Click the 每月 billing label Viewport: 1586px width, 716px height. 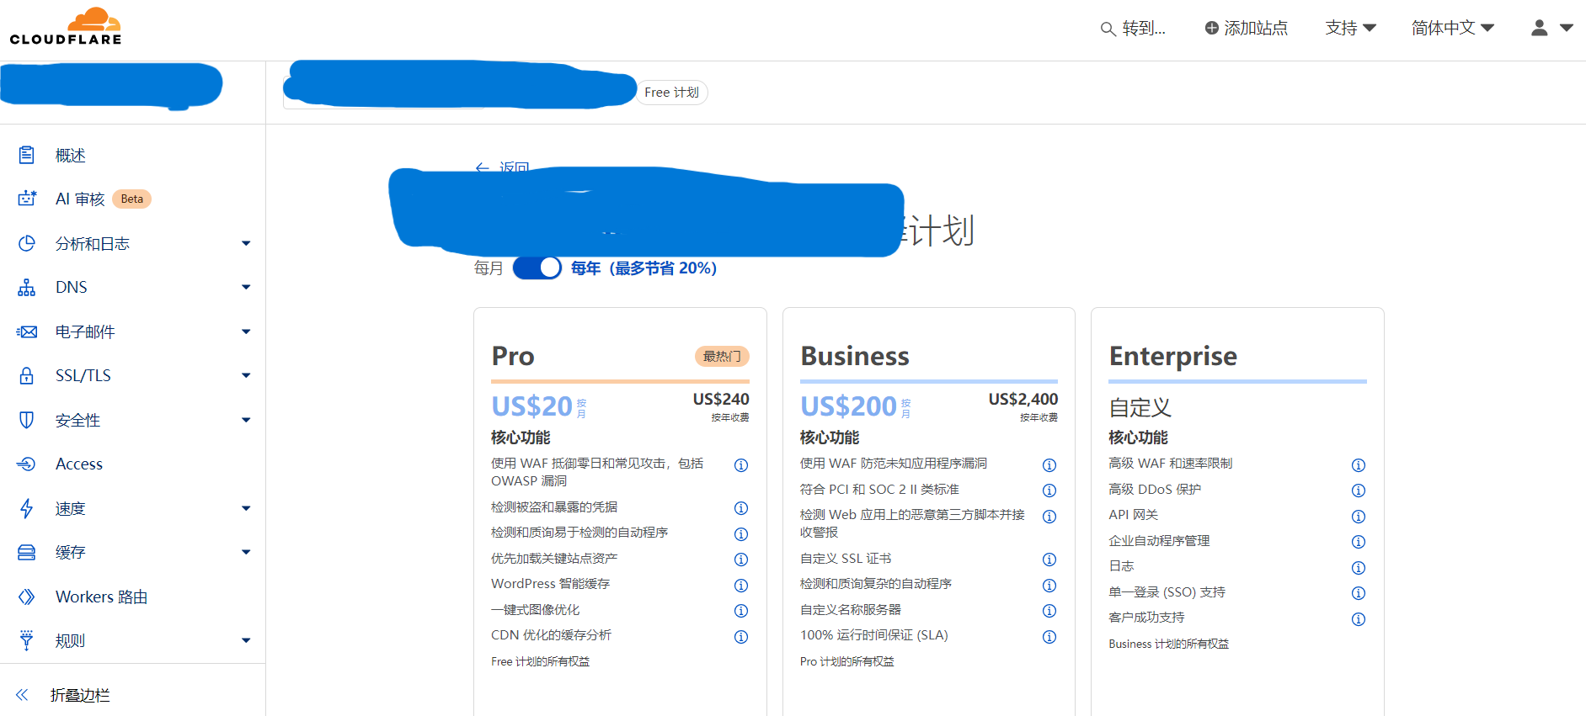pos(489,268)
